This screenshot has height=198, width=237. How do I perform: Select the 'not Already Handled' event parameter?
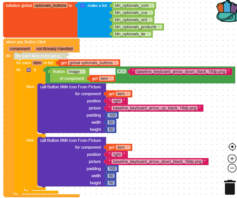(x=54, y=49)
